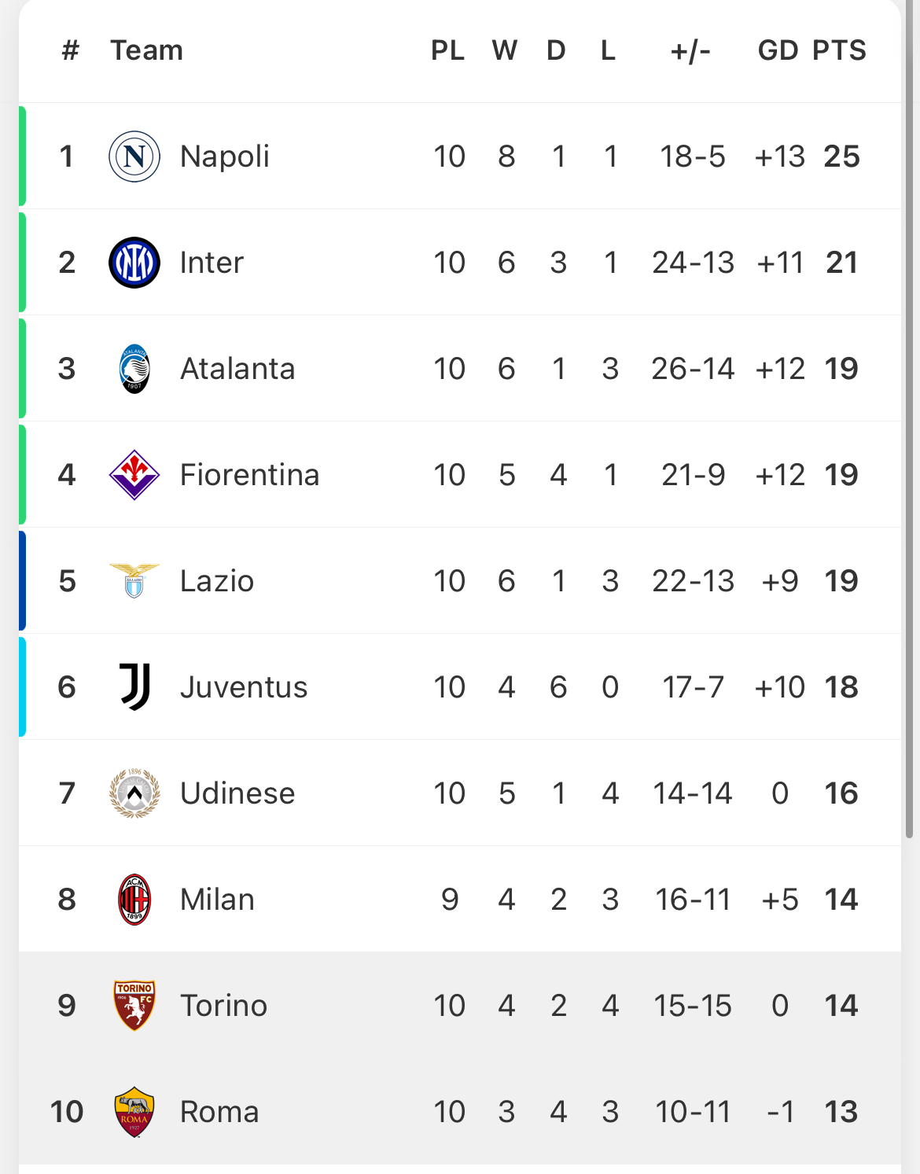This screenshot has height=1174, width=920.
Task: Open the Atalanta team logo
Action: 134,369
